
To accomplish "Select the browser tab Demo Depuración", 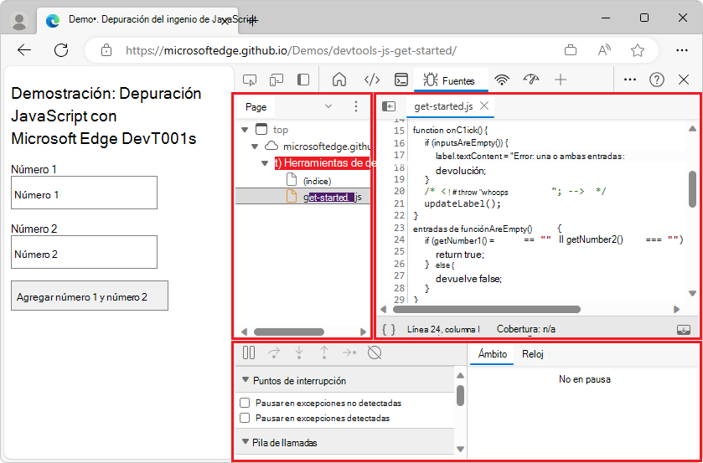I will click(x=137, y=20).
